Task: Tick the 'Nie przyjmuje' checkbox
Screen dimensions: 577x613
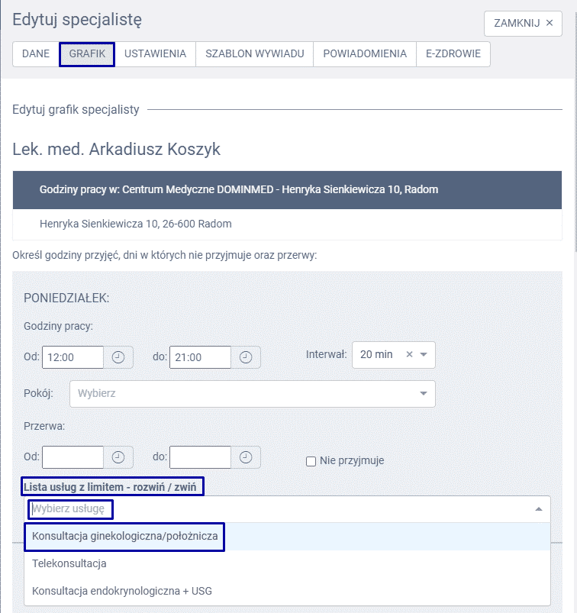Action: pyautogui.click(x=311, y=461)
